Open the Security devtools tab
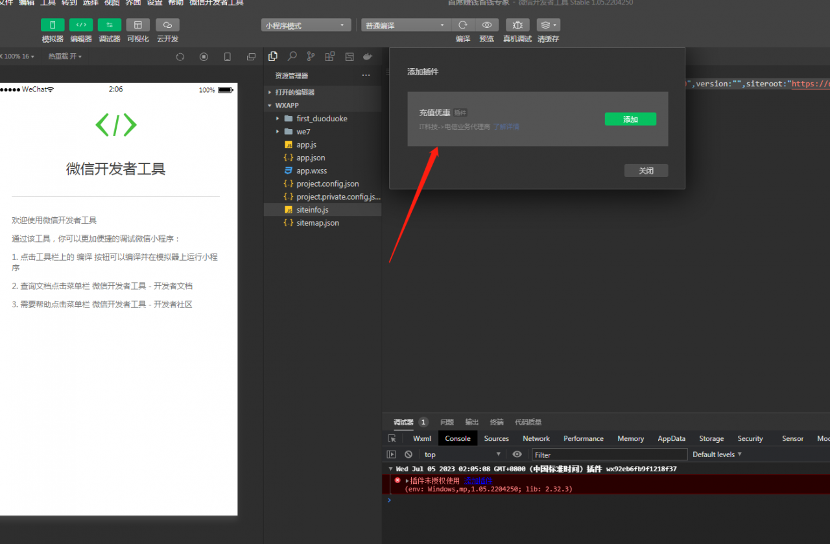Image resolution: width=830 pixels, height=544 pixels. (x=750, y=438)
